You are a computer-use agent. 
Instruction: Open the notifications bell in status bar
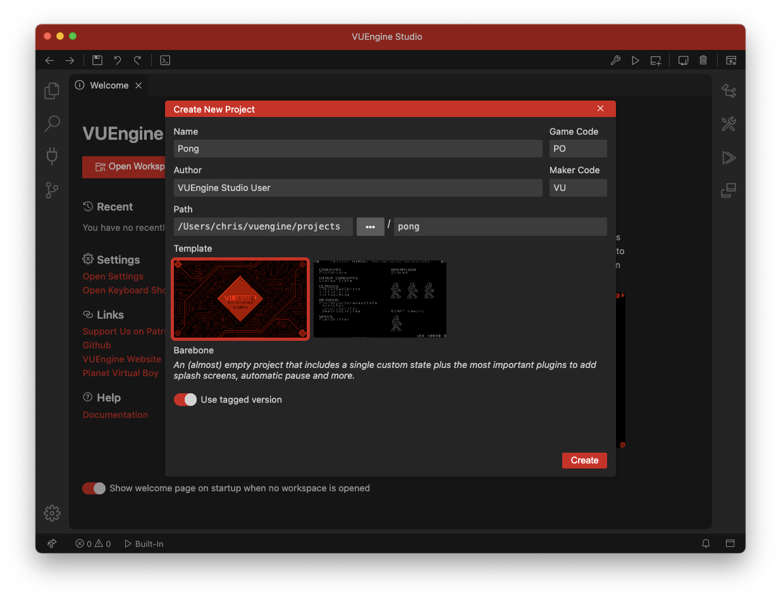point(706,544)
